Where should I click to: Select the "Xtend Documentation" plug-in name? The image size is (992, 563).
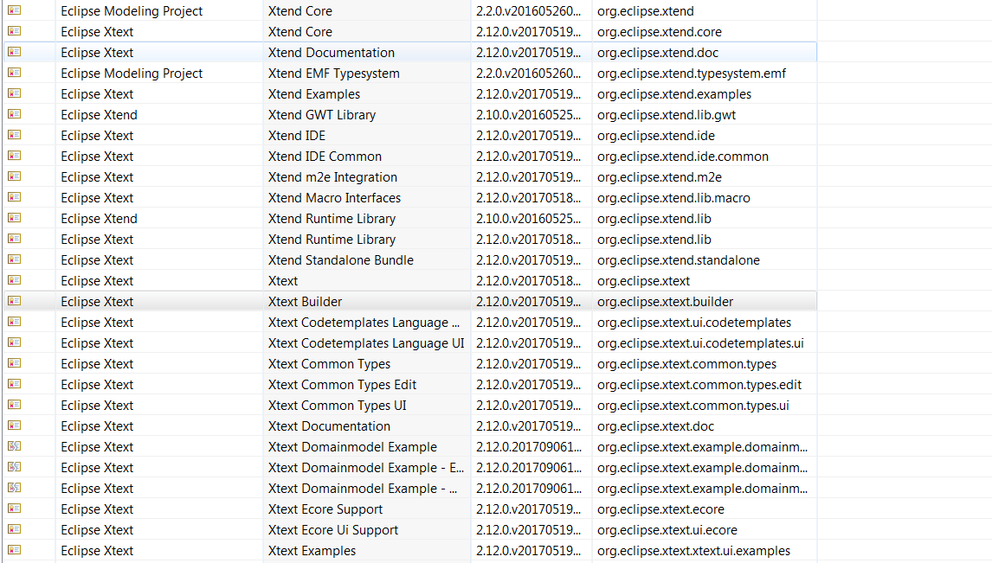click(331, 53)
